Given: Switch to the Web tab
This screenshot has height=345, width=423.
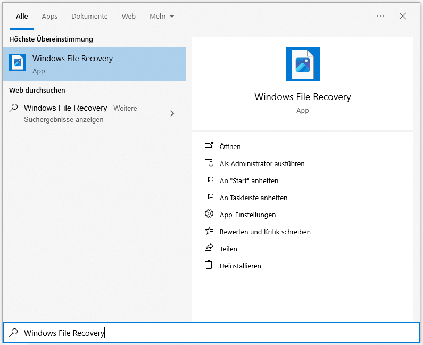Looking at the screenshot, I should point(129,17).
